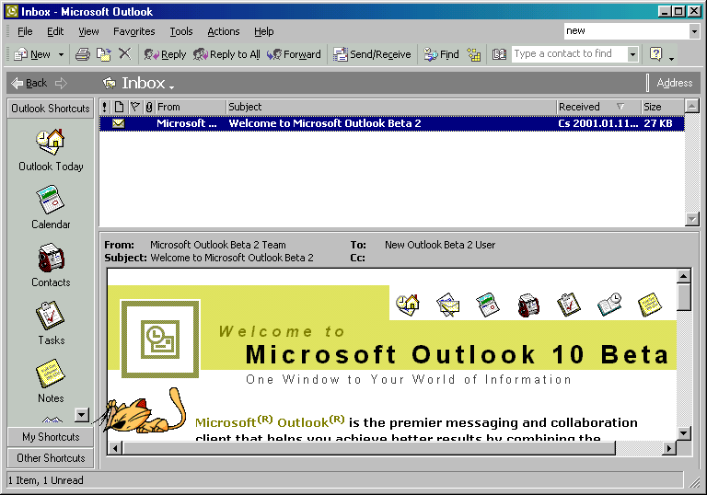Click the Print icon in toolbar
This screenshot has height=495, width=707.
83,54
